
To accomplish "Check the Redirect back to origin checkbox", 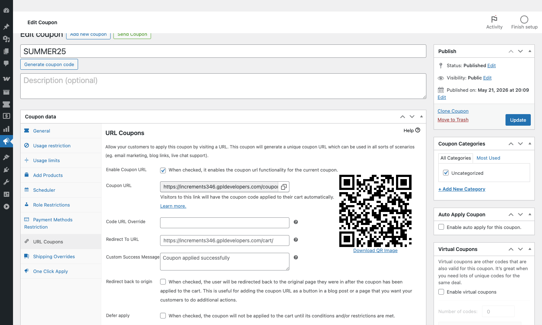I will click(163, 282).
